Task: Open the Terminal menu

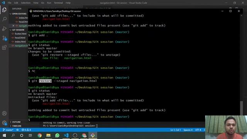Action: 58,3
